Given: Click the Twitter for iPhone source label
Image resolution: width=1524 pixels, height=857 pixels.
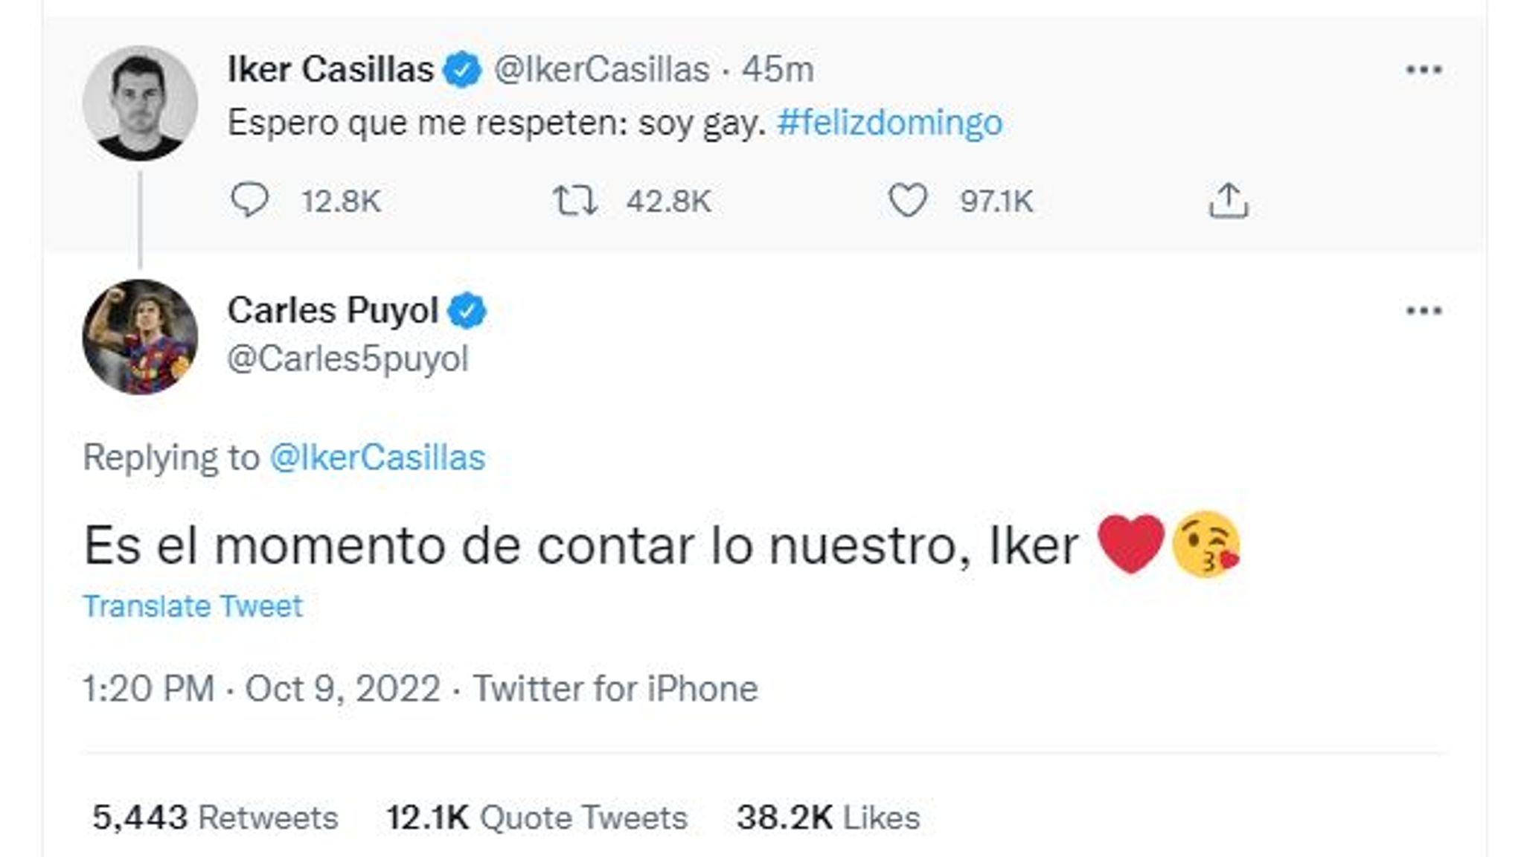Looking at the screenshot, I should click(615, 688).
